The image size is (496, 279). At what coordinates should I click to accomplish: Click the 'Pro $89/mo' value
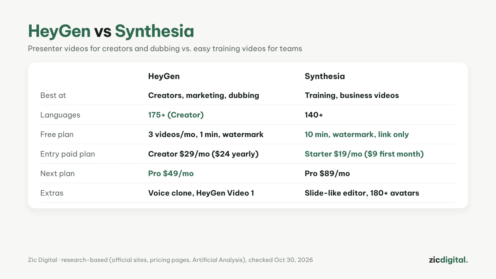click(327, 174)
